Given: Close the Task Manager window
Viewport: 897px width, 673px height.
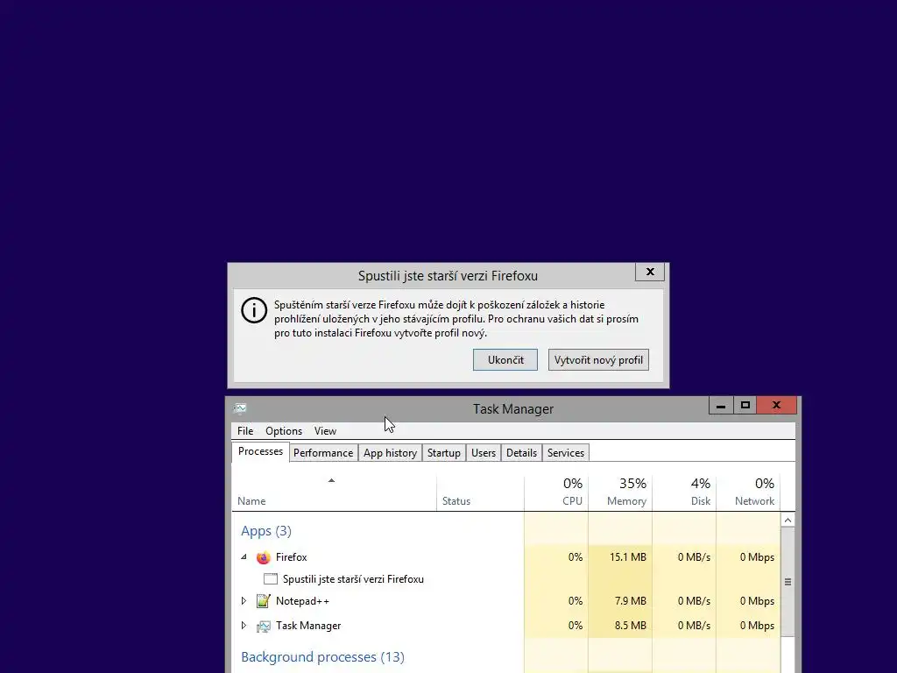Looking at the screenshot, I should 776,405.
